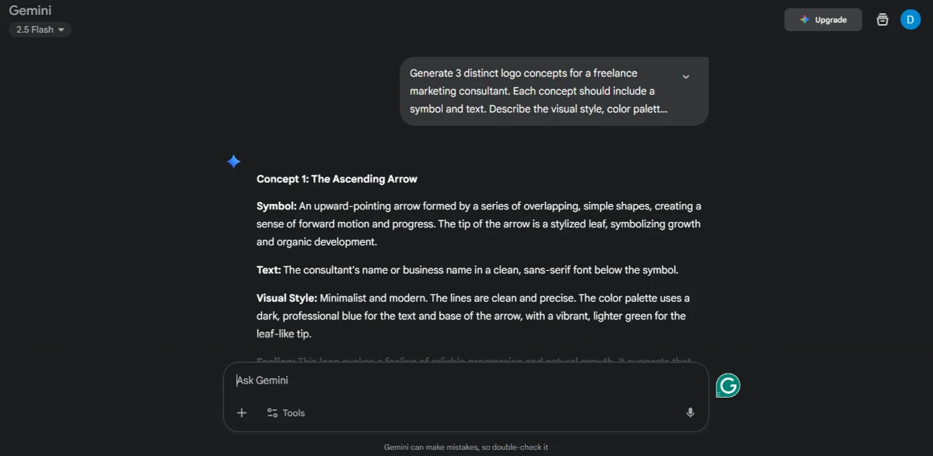Click the Gemini can make mistakes disclaimer
The width and height of the screenshot is (933, 456).
click(466, 447)
